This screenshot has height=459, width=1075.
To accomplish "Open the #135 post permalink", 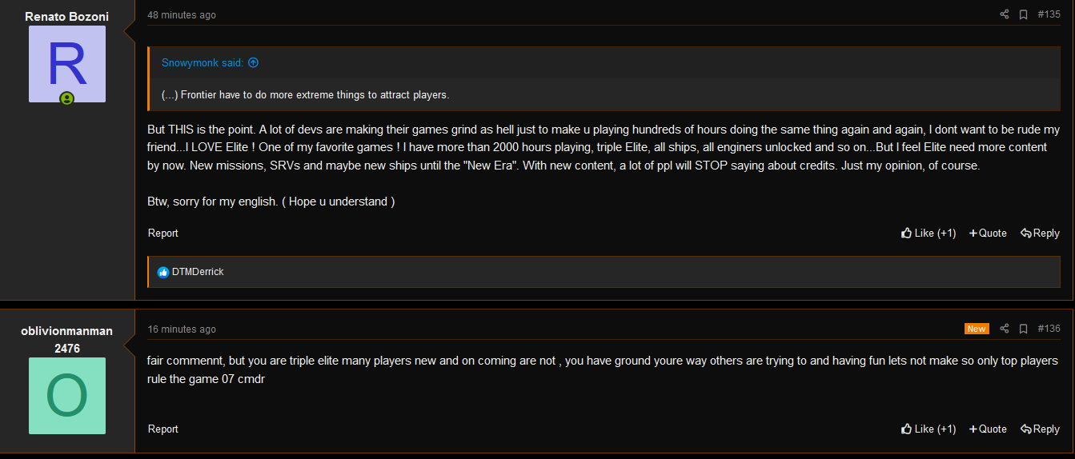I will (x=1049, y=14).
